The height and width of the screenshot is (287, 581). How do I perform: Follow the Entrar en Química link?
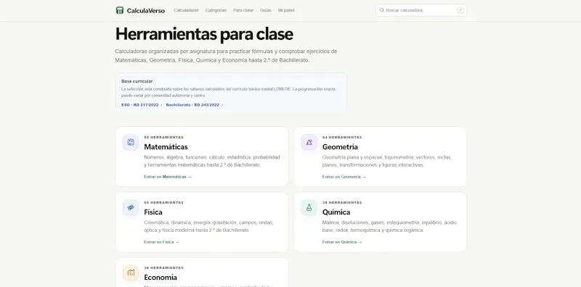tap(341, 242)
